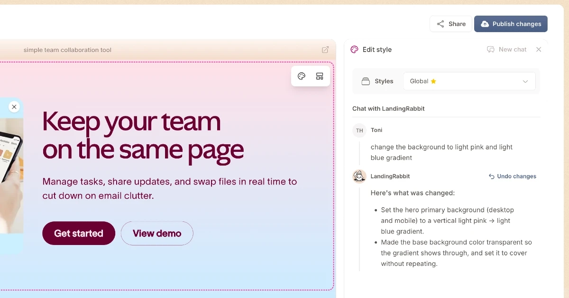Click the Edit style palette icon

pyautogui.click(x=354, y=50)
